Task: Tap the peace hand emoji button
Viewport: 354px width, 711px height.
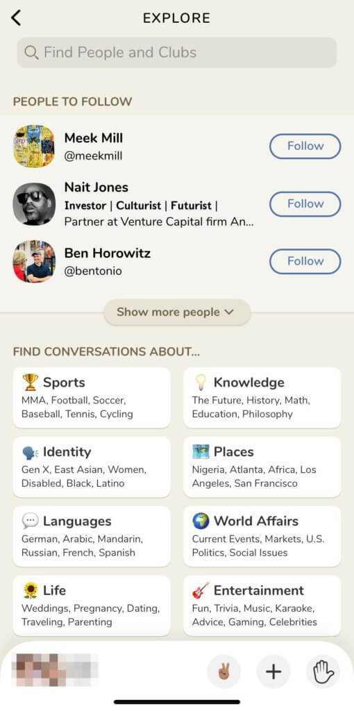Action: click(224, 672)
